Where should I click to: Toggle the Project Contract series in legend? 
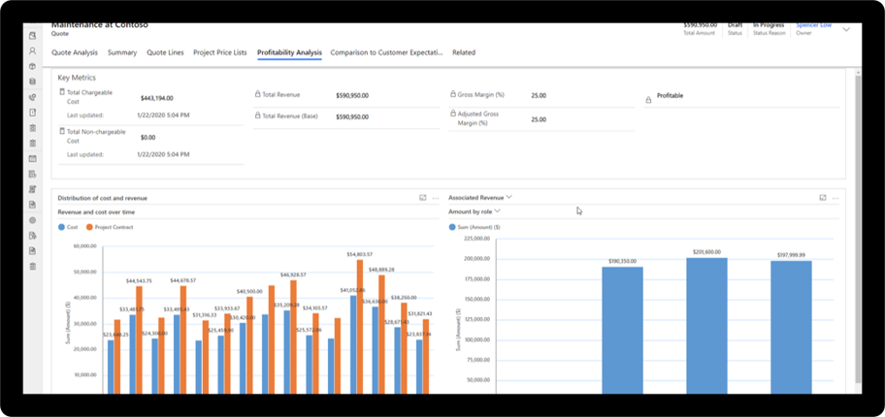tap(110, 227)
